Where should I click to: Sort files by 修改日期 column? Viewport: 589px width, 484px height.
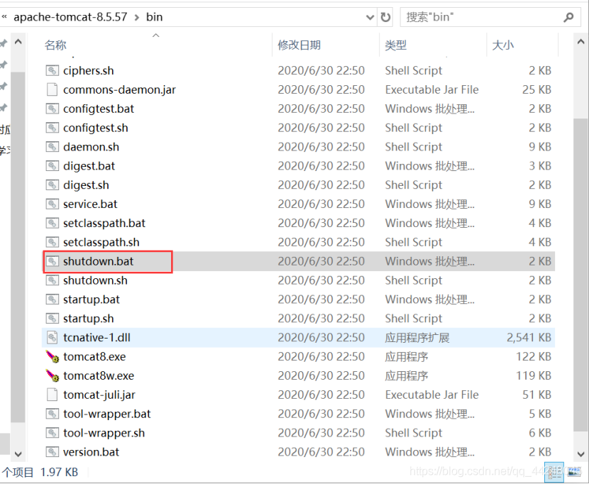(299, 45)
